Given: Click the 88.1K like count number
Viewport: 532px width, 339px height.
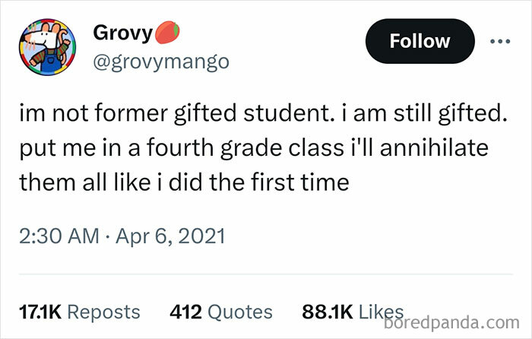Looking at the screenshot, I should (326, 312).
